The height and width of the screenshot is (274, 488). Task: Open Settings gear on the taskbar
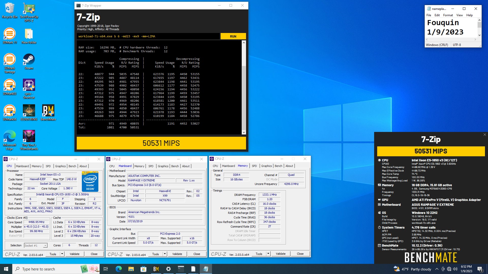168,269
